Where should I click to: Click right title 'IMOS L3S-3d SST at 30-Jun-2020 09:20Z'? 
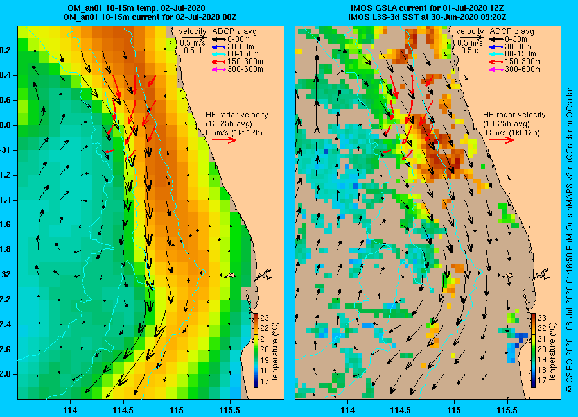click(427, 17)
